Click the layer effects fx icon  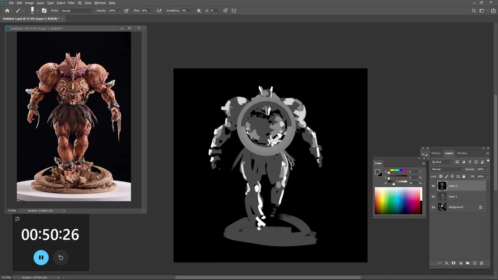point(447,263)
